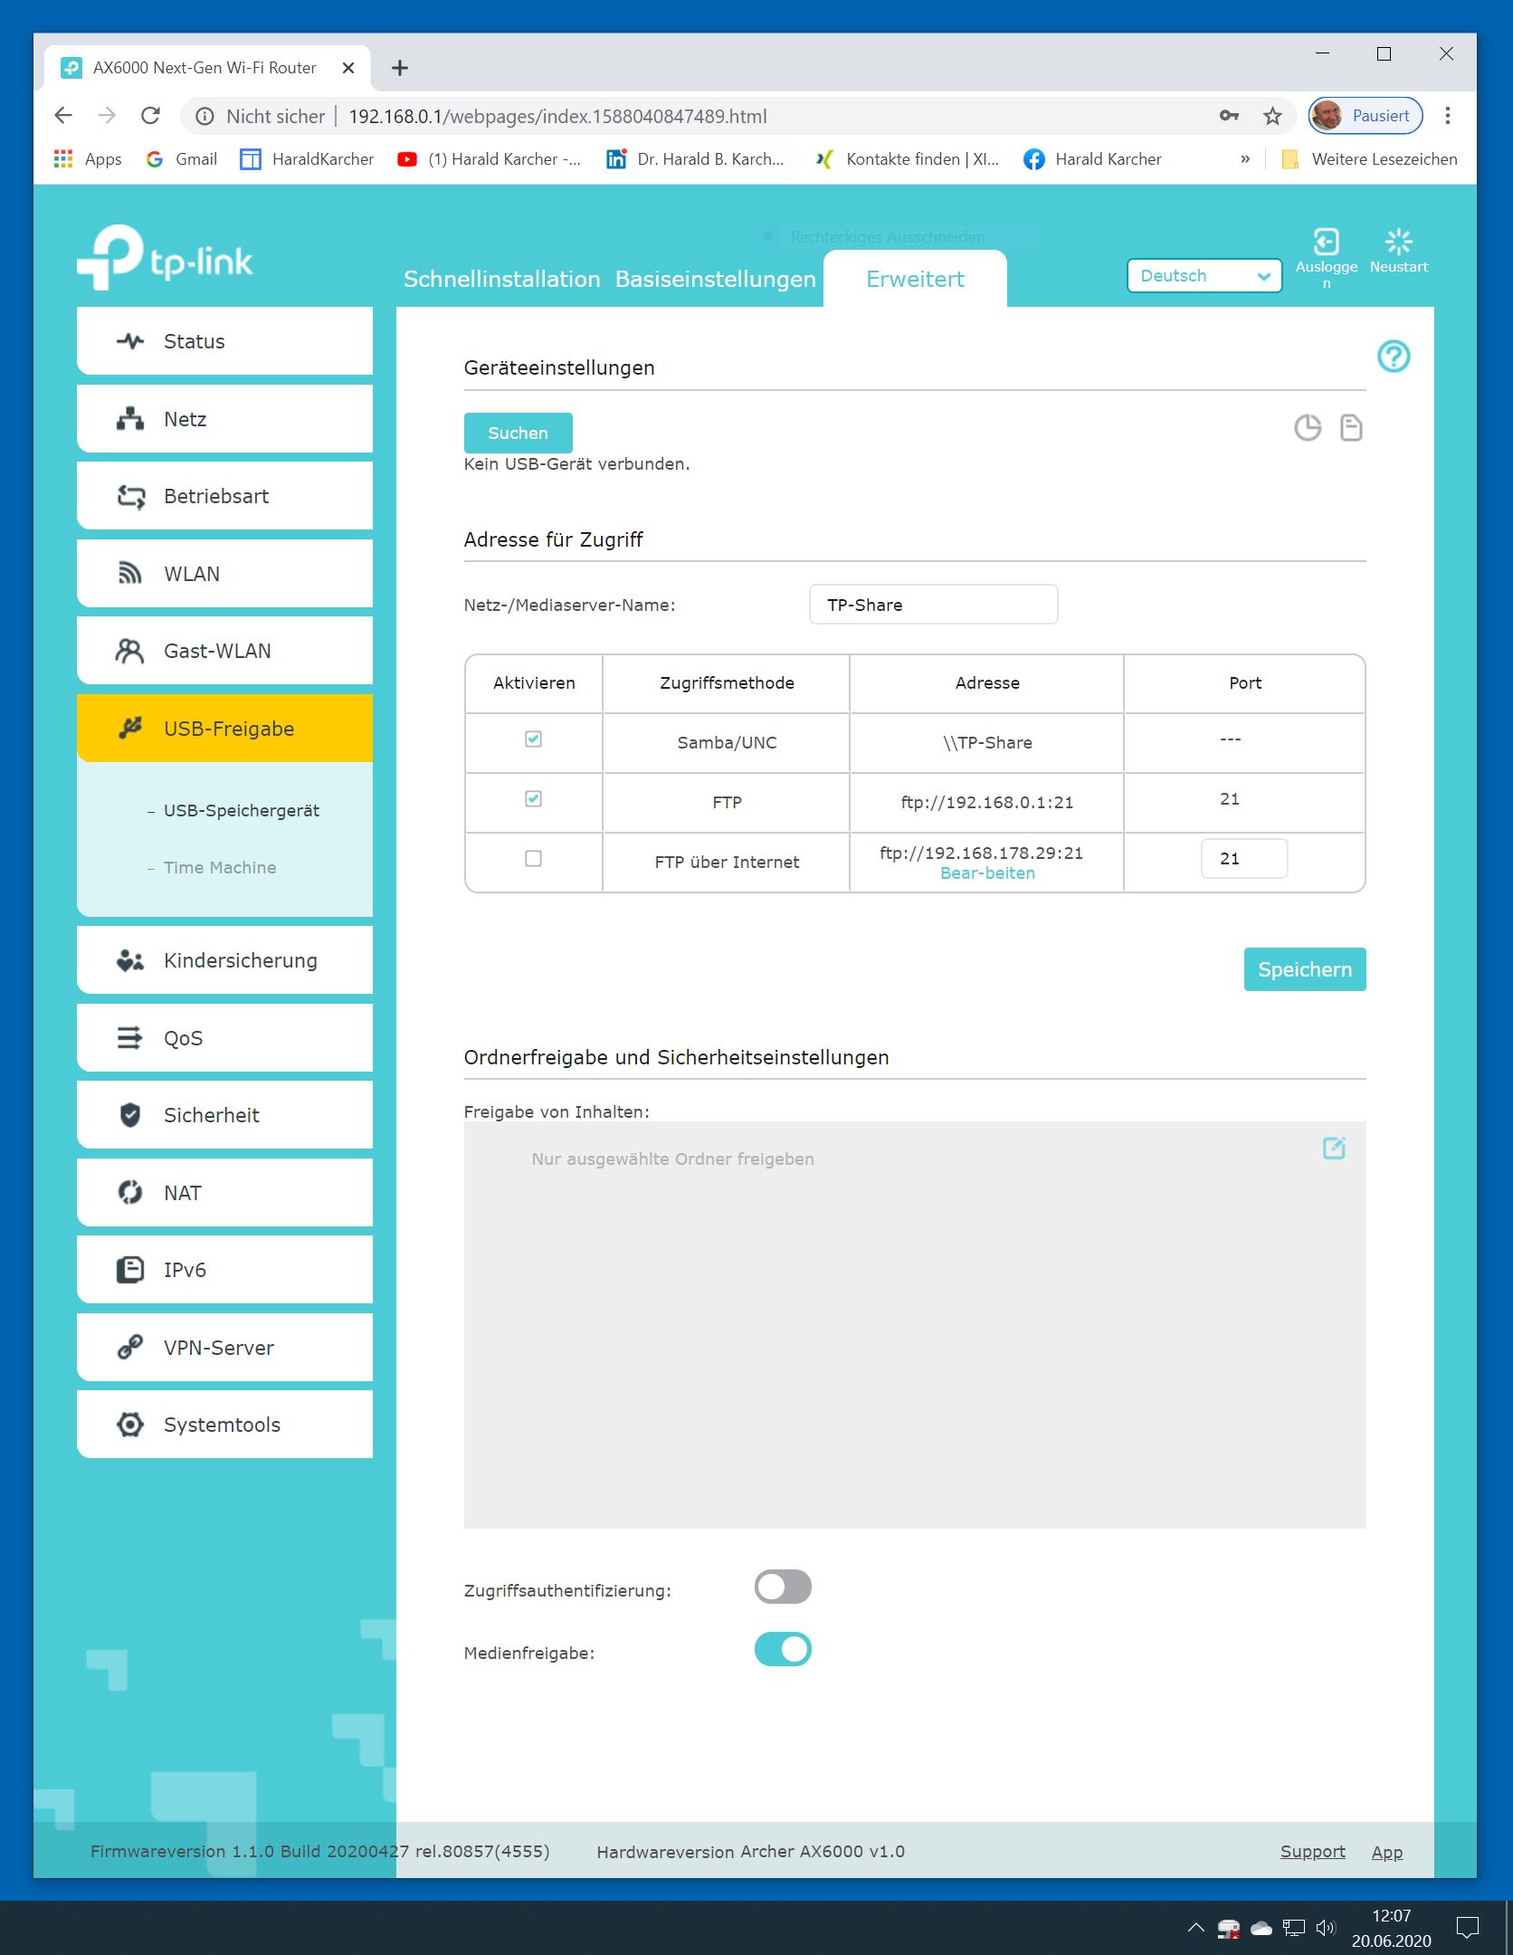
Task: Open the QoS menu item
Action: [225, 1038]
